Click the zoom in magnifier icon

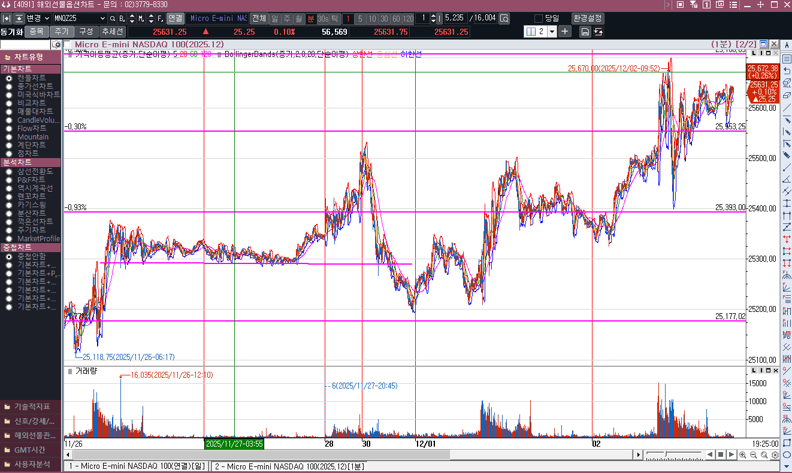click(743, 455)
